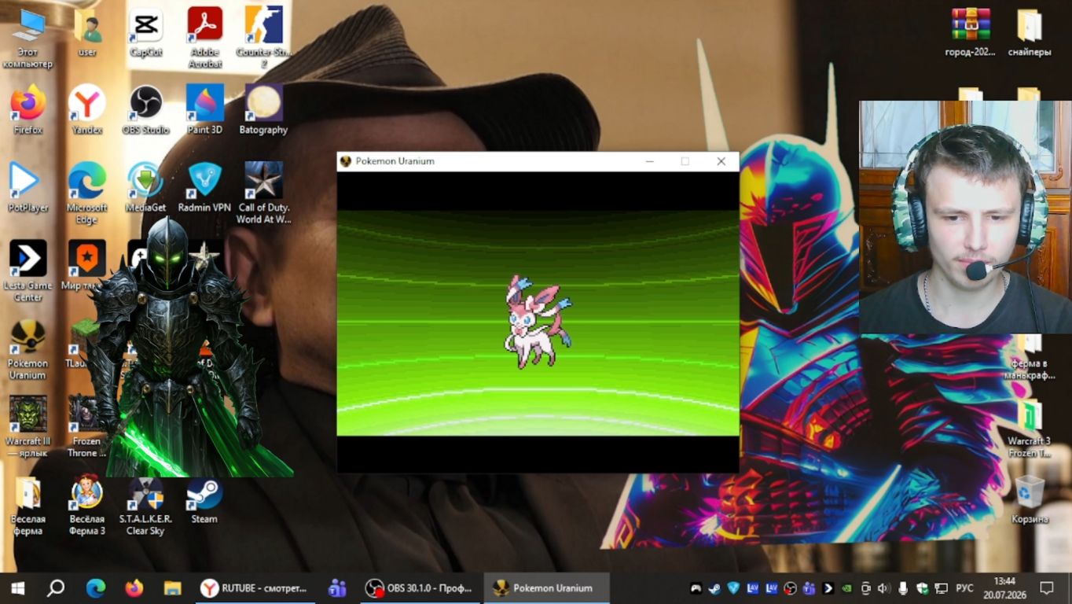Image resolution: width=1072 pixels, height=604 pixels.
Task: Select the Lesta Game Center shortcut
Action: tap(28, 271)
